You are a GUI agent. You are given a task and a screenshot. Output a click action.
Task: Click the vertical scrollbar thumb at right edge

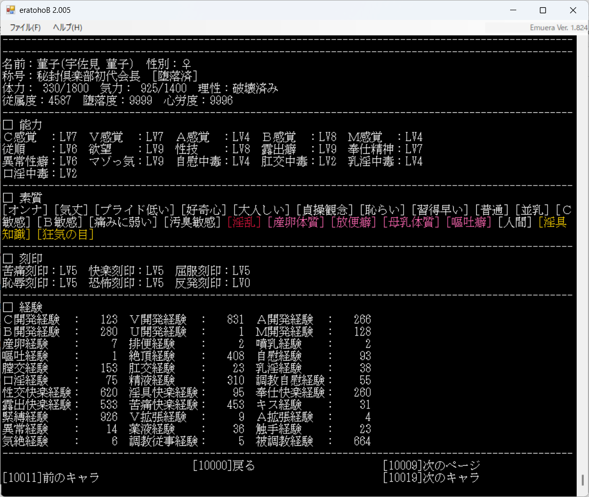tap(582, 480)
